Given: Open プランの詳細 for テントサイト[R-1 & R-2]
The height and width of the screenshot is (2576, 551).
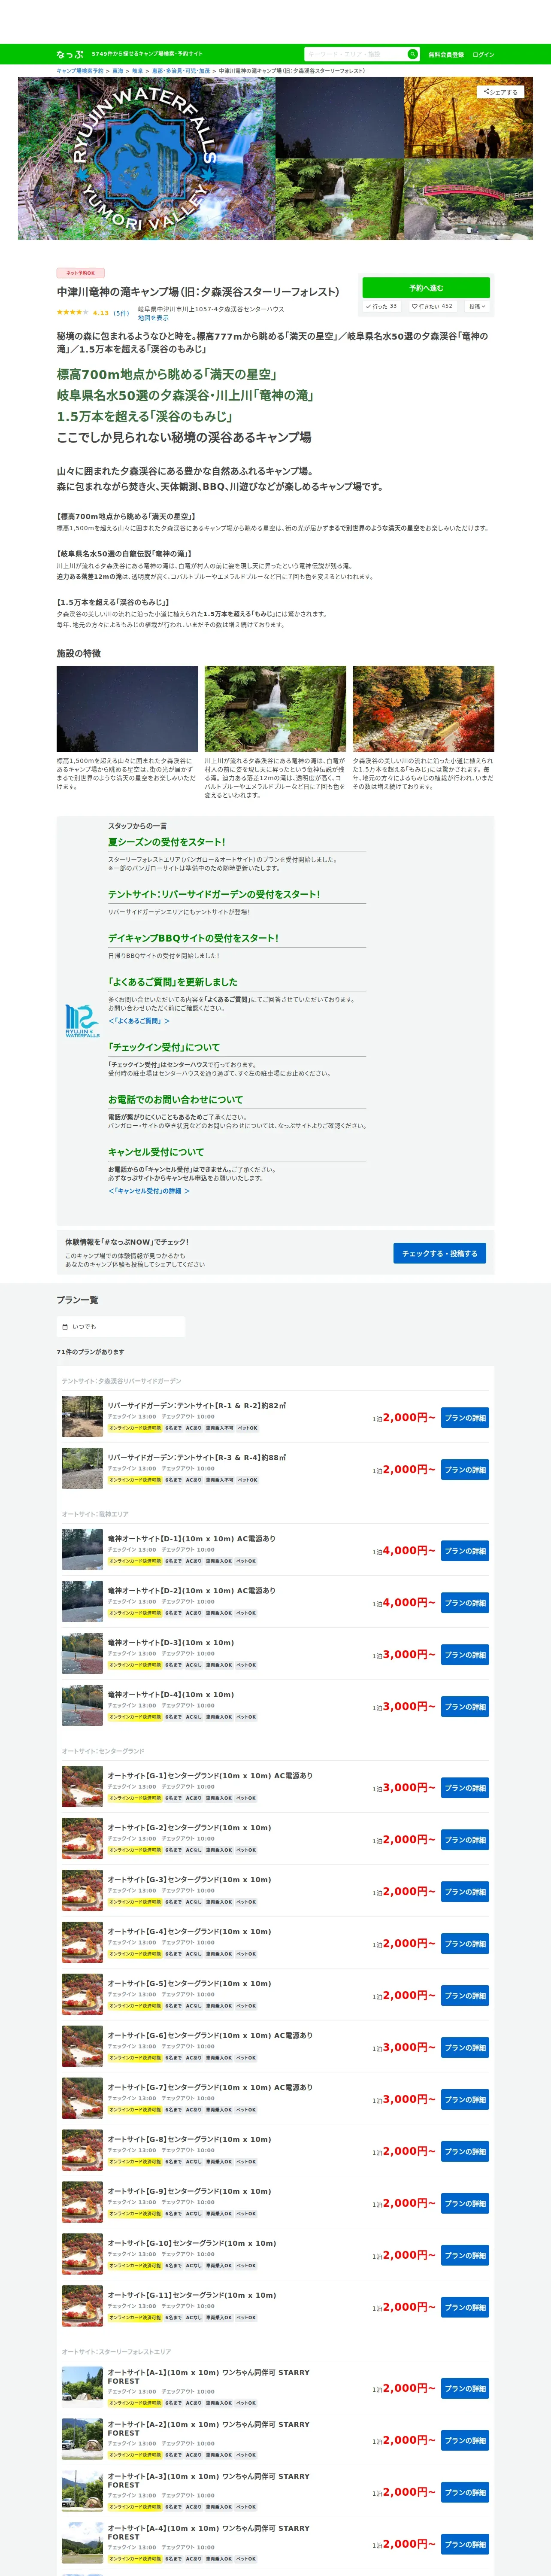Looking at the screenshot, I should [465, 1418].
